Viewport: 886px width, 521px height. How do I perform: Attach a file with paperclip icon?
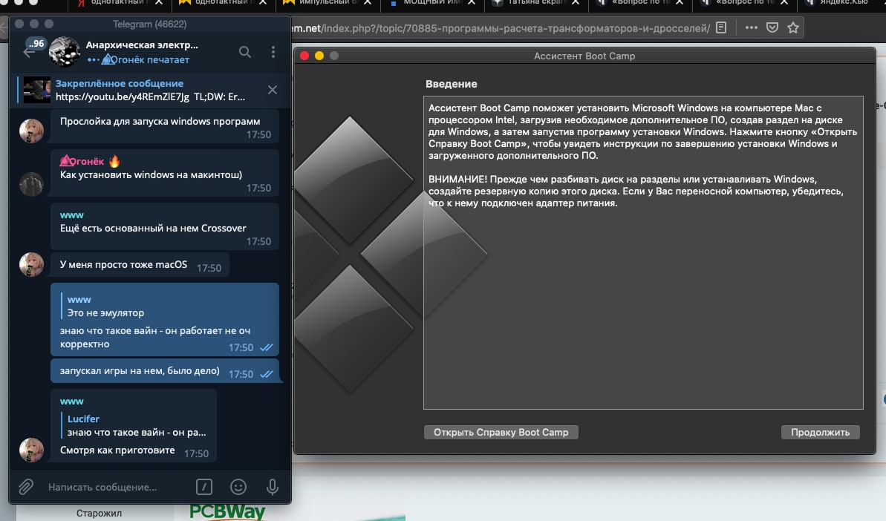[26, 487]
